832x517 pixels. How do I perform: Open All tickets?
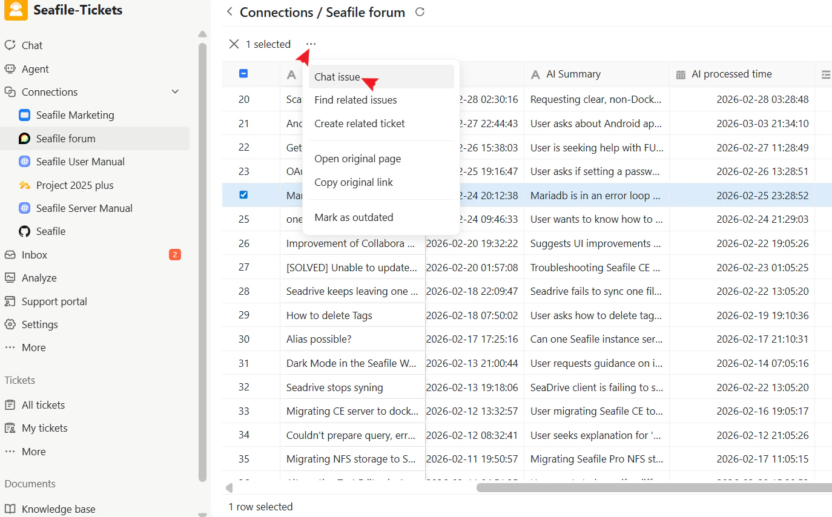point(43,405)
